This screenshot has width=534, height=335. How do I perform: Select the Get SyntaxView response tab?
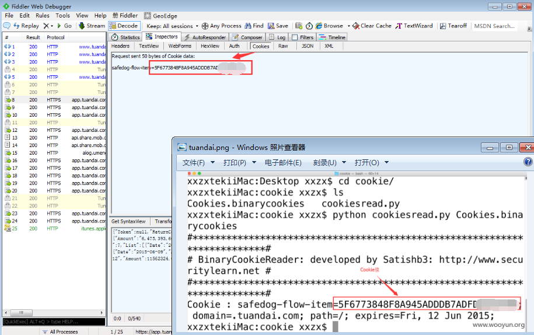(x=128, y=221)
